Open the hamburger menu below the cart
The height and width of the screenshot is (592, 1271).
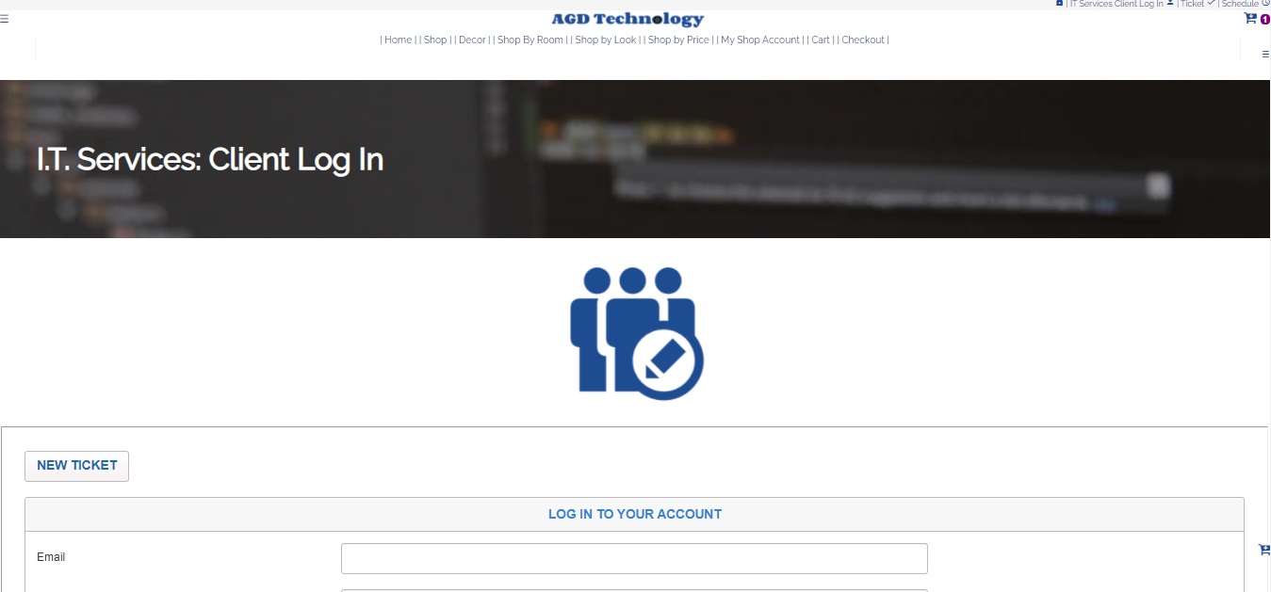pos(1265,54)
